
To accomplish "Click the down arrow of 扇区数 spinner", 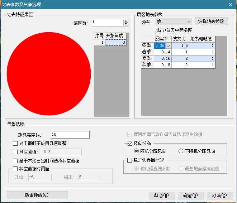I will point(125,24).
